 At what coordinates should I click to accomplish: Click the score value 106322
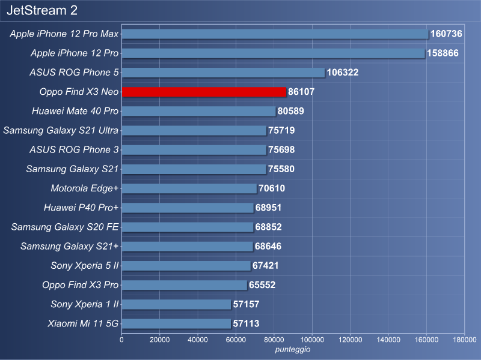coord(342,72)
